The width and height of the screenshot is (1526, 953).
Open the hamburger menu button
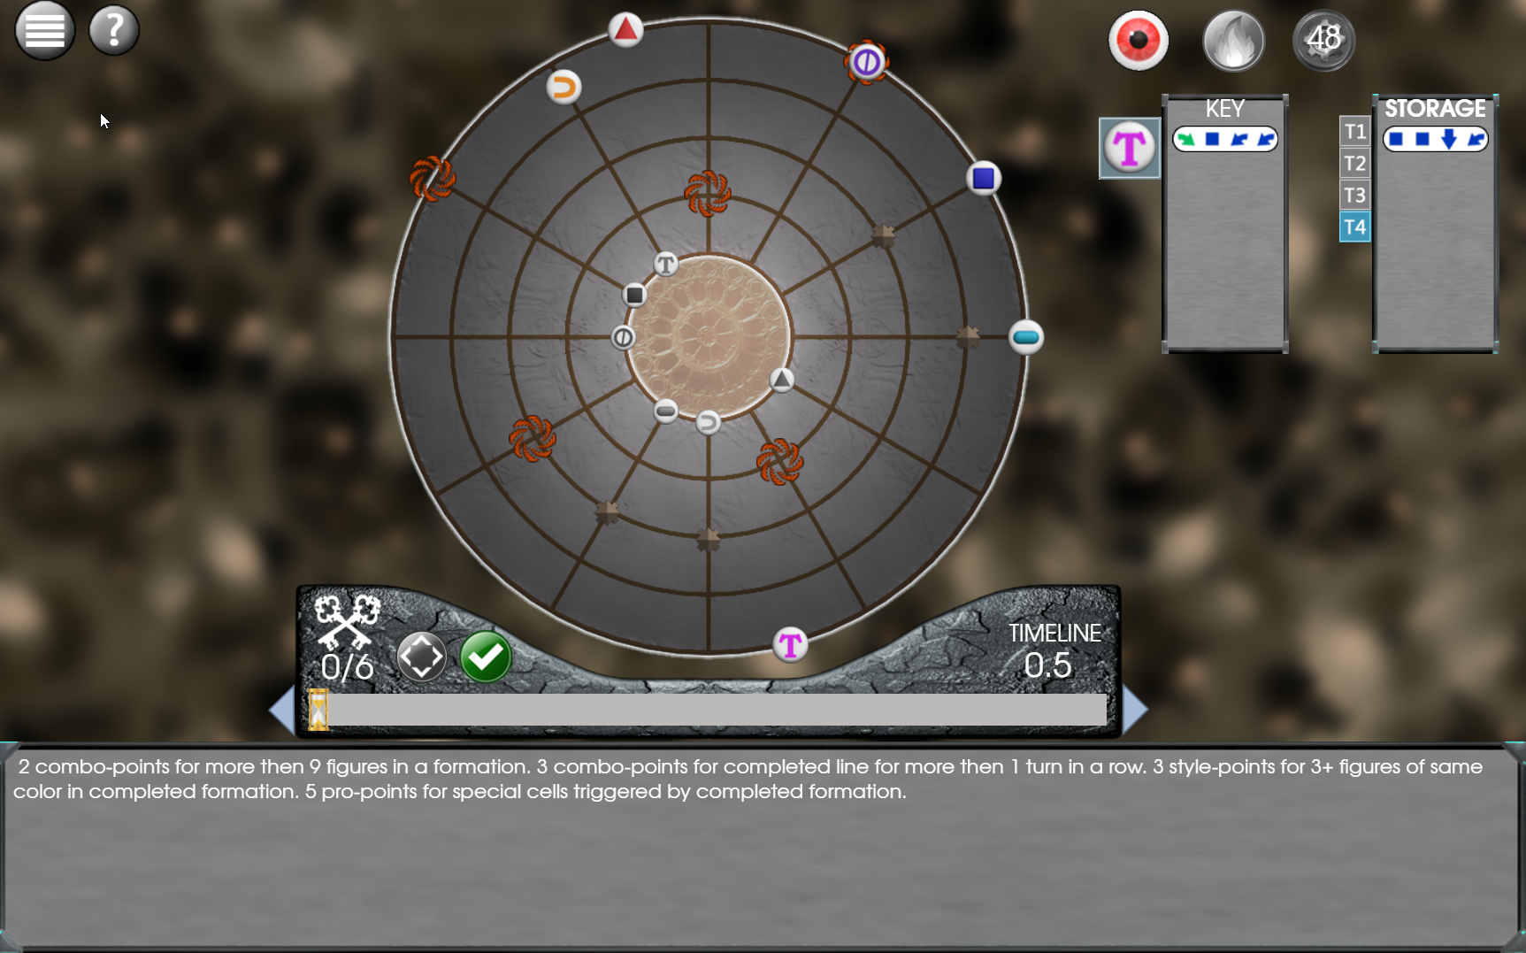click(x=44, y=30)
